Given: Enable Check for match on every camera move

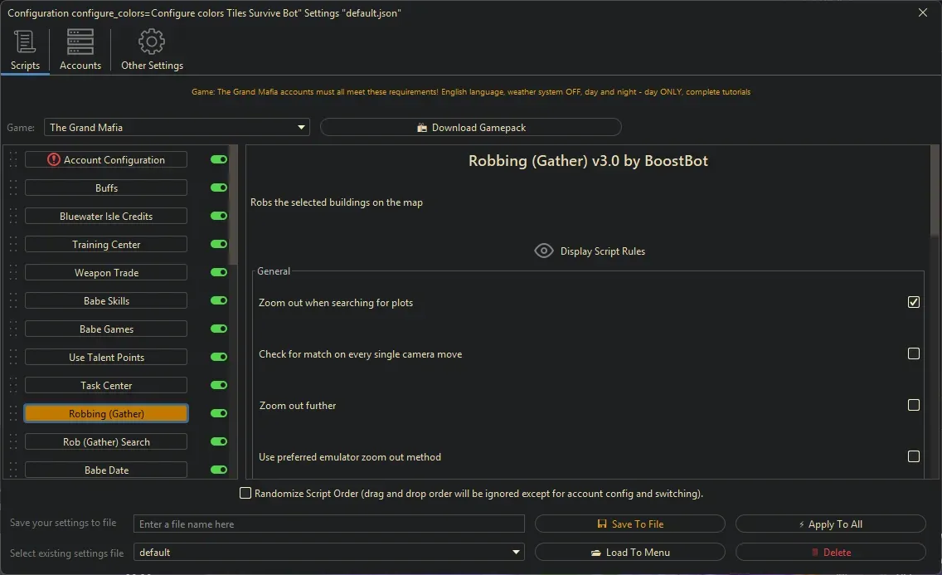Looking at the screenshot, I should click(x=913, y=354).
